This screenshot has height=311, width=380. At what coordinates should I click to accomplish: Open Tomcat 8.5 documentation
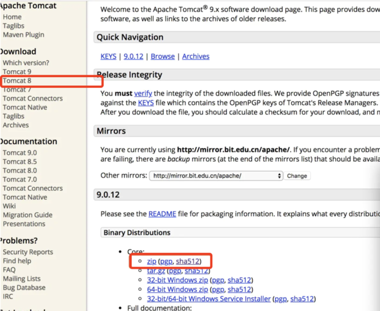20,162
